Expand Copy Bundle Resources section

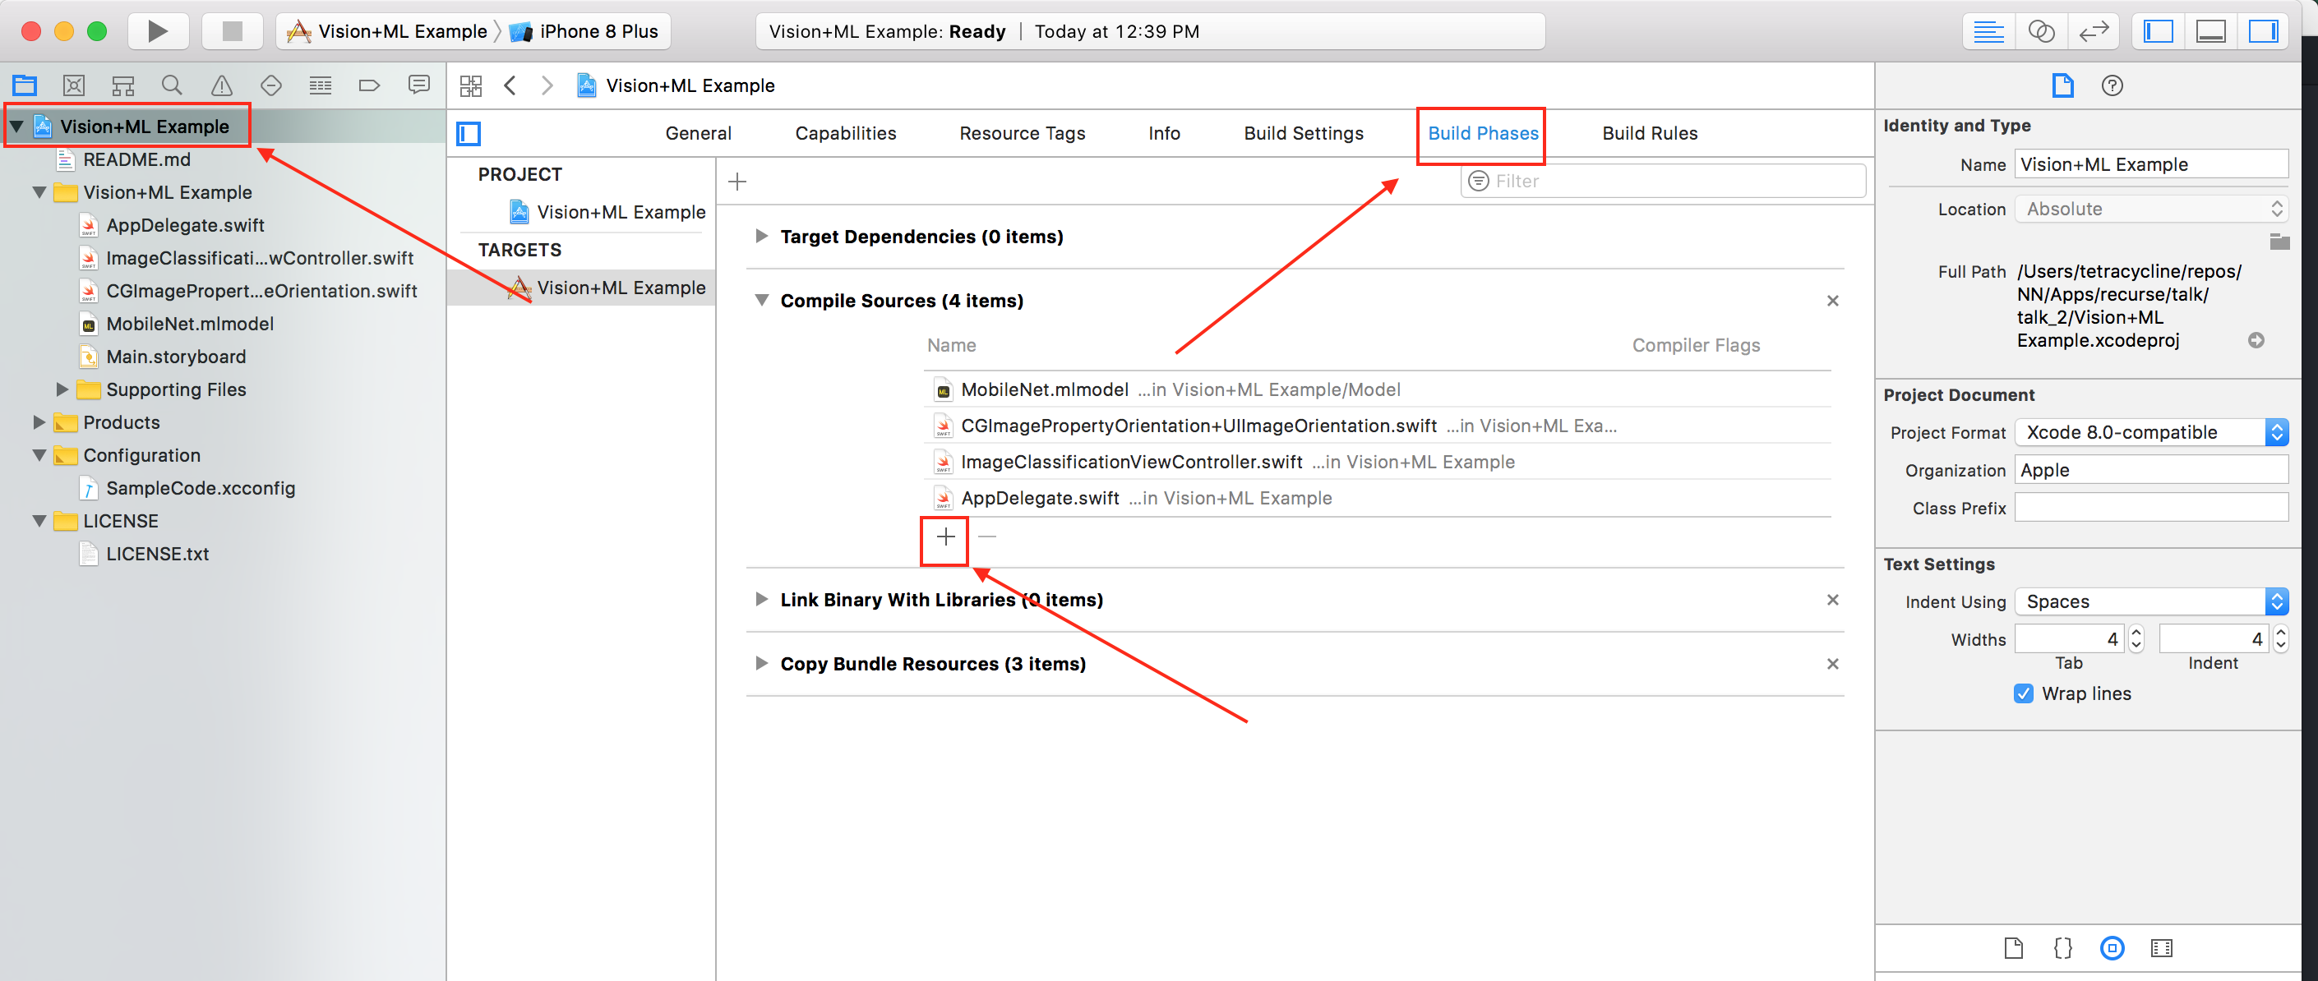pyautogui.click(x=761, y=664)
